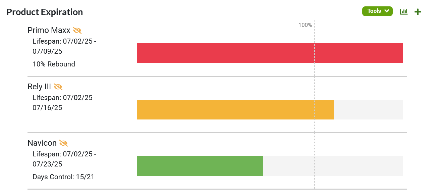The image size is (435, 196).
Task: Click the green Navicon progress bar
Action: [x=200, y=166]
